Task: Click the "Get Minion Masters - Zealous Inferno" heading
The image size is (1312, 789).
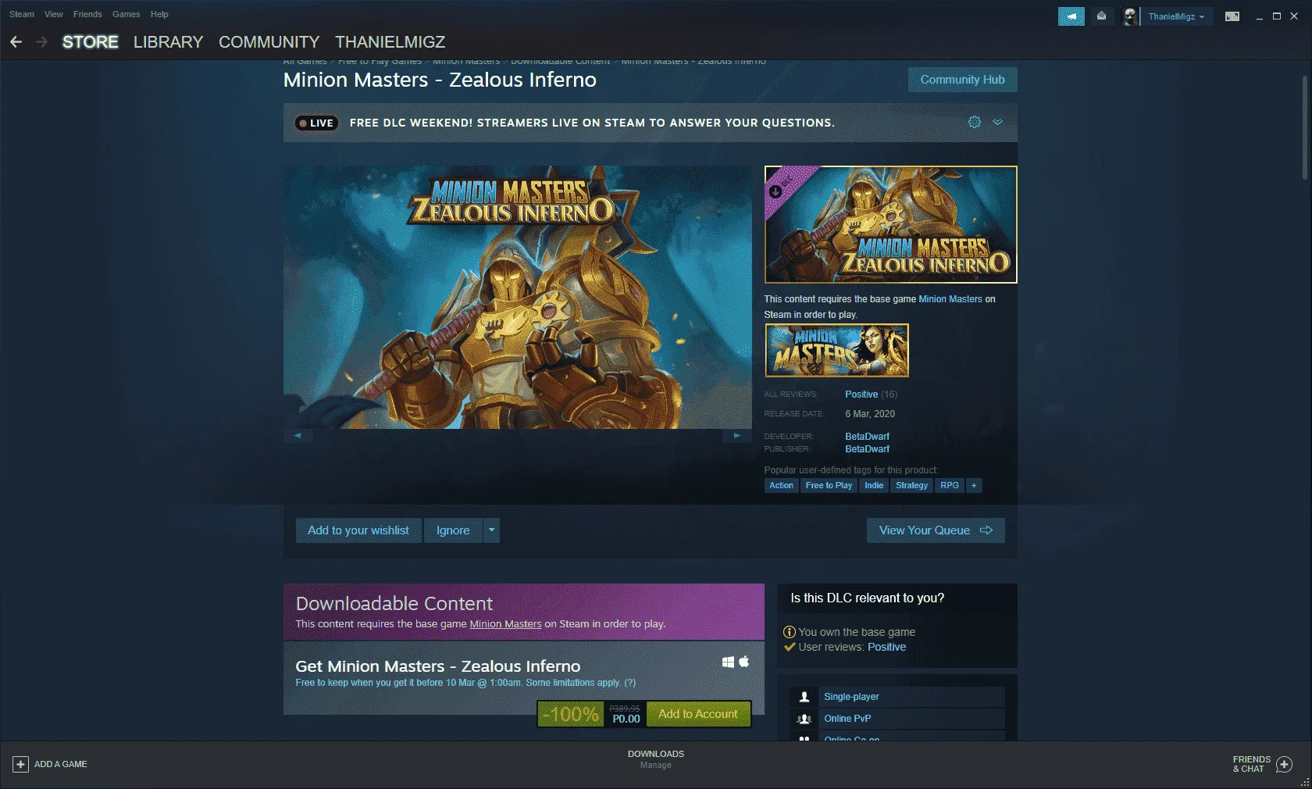Action: tap(438, 666)
